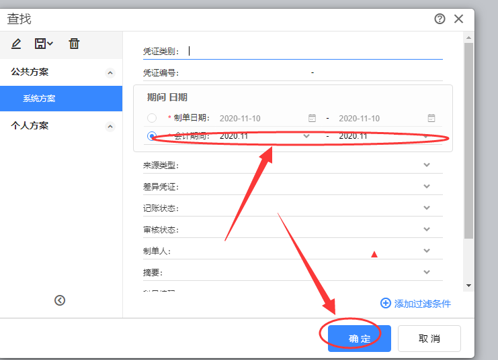Screen dimensions: 498x360
Task: Open the save scheme dropdown icon
Action: [x=44, y=44]
